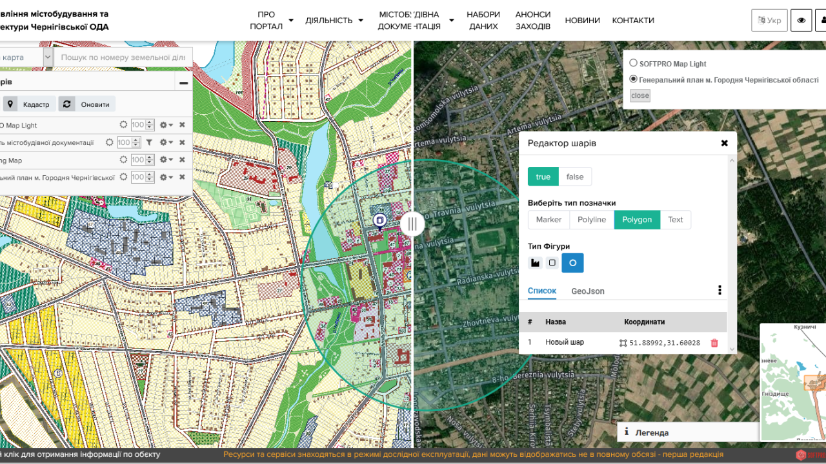This screenshot has height=464, width=826.
Task: Choose Marker as the annotation type
Action: [x=549, y=220]
